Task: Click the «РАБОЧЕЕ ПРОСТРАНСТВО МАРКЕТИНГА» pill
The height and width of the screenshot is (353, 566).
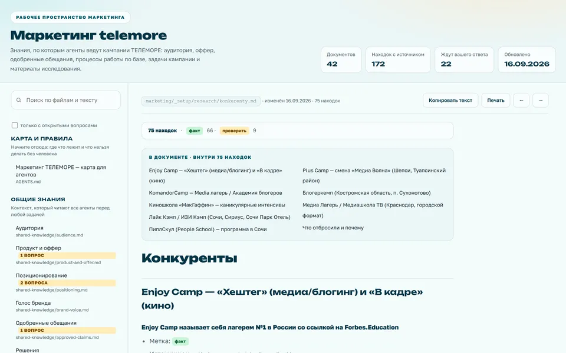Action: coord(70,17)
